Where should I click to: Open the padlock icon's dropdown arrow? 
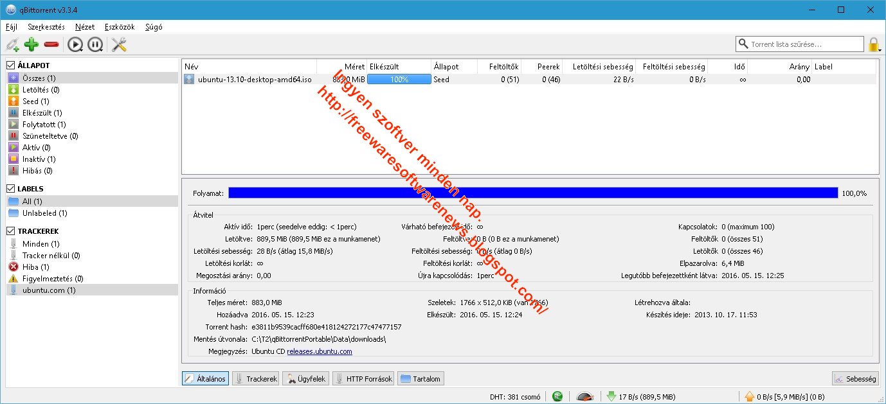pos(880,49)
